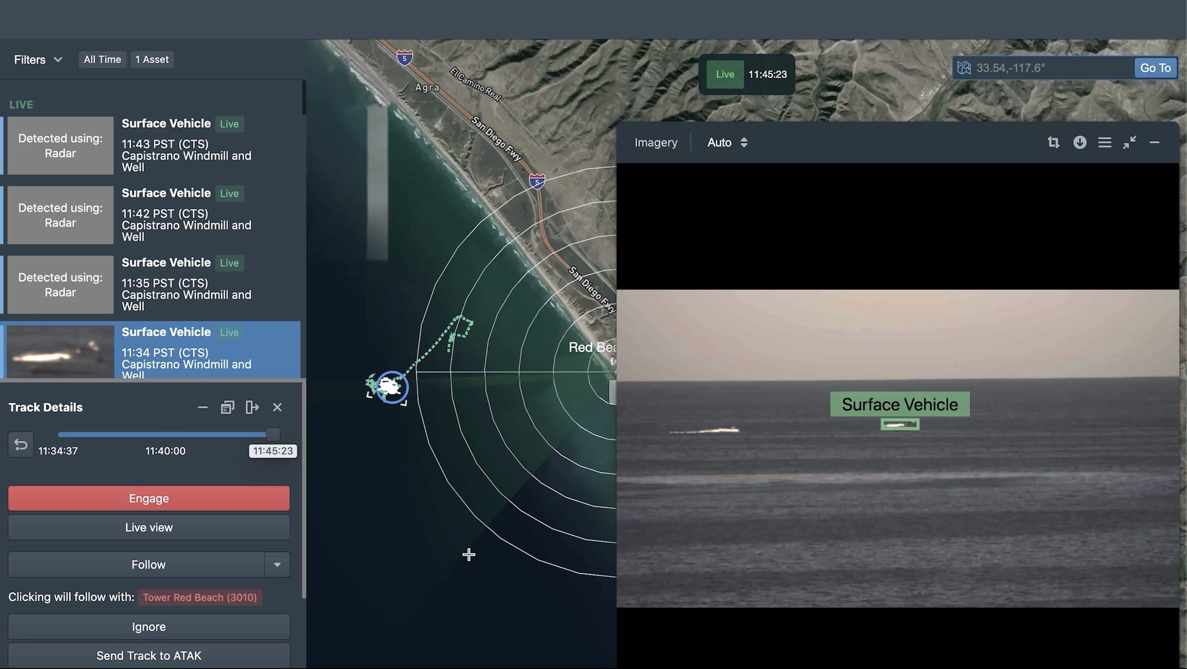The width and height of the screenshot is (1187, 669).
Task: Click the crop icon in the imagery toolbar
Action: pos(1053,142)
